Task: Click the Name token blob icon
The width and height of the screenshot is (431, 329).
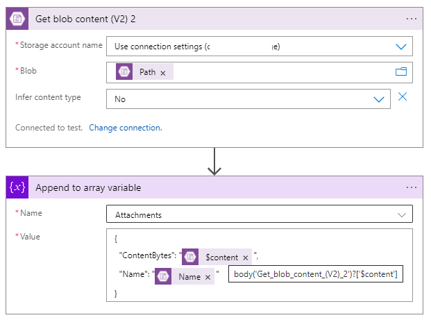Action: (x=163, y=276)
